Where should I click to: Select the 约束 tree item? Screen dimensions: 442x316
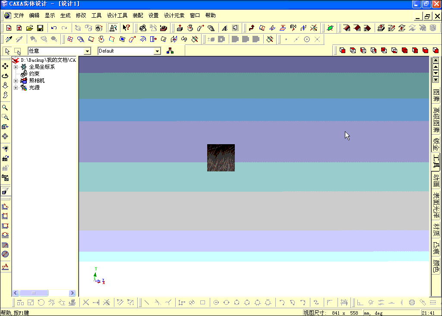(34, 74)
